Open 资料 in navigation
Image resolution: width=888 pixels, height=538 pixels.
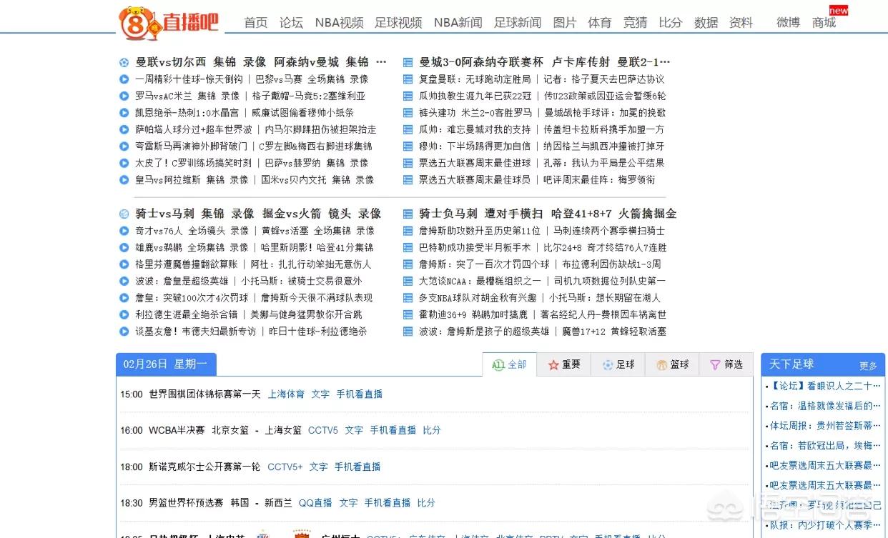point(741,23)
